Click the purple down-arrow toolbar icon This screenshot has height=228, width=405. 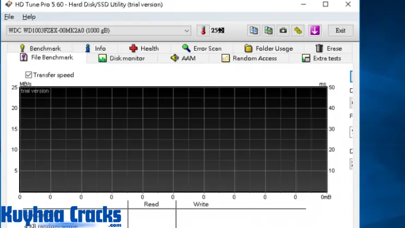(315, 31)
